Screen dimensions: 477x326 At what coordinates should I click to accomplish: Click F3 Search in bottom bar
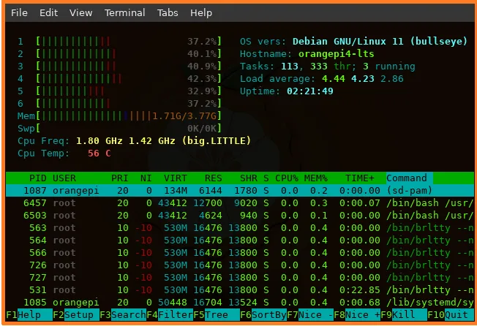123,314
